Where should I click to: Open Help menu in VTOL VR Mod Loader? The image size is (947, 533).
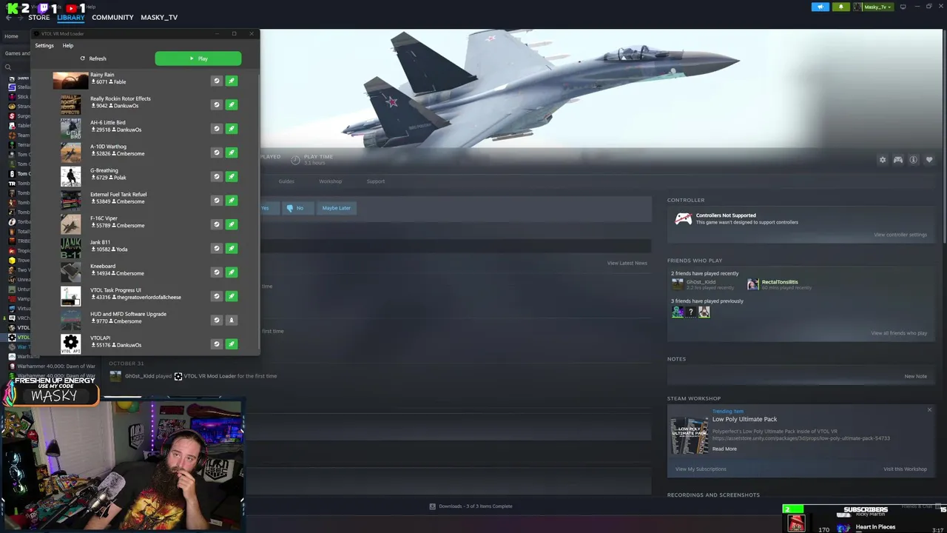tap(67, 46)
